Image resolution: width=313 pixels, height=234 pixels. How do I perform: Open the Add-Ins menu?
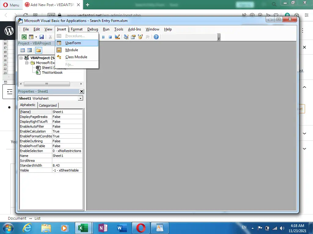coord(134,29)
